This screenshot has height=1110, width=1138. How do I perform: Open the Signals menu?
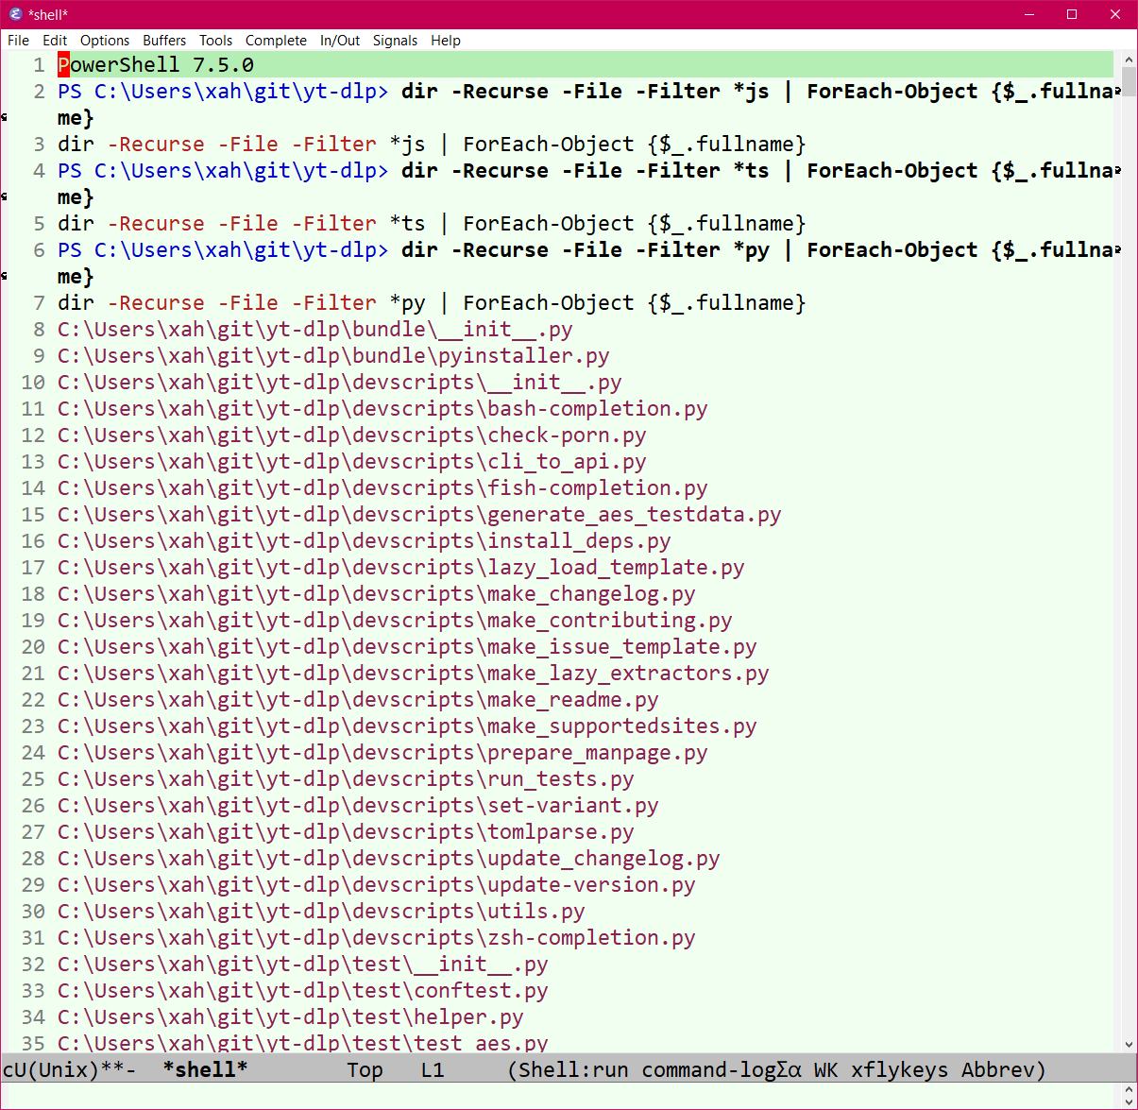click(x=395, y=41)
